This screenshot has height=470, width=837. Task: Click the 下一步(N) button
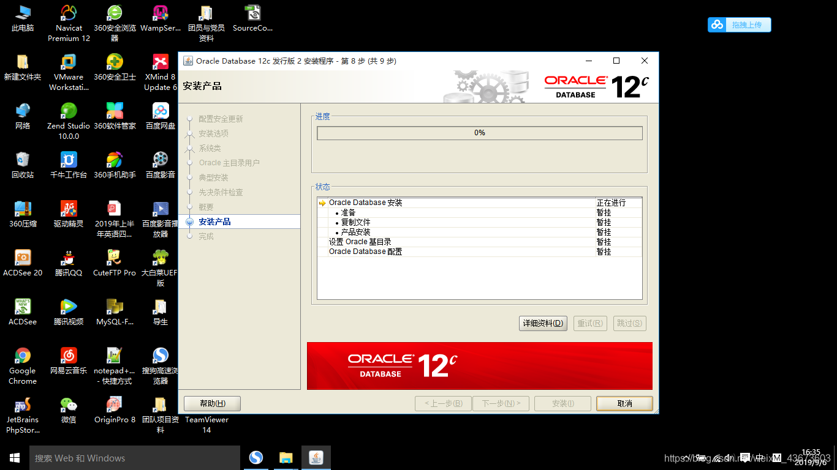coord(501,403)
